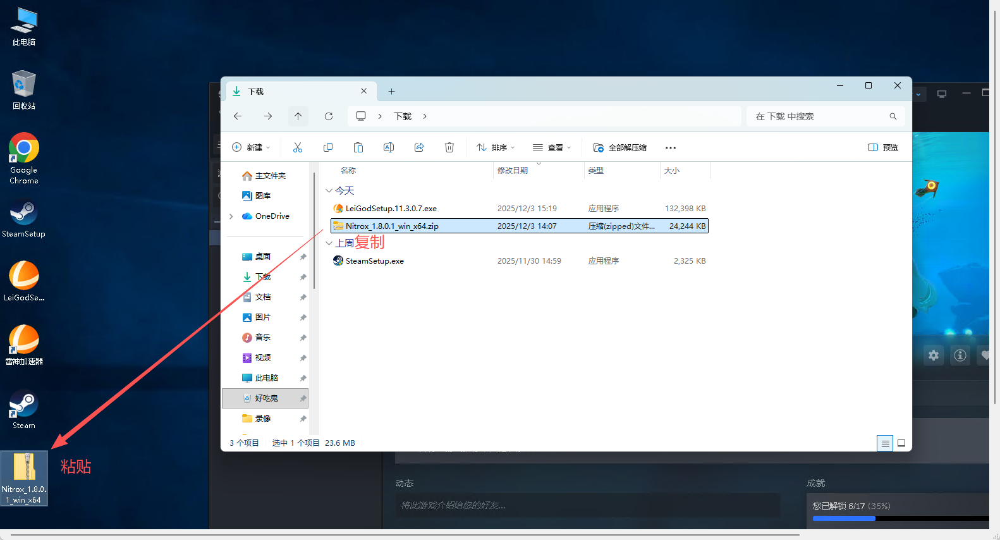Viewport: 1000px width, 540px height.
Task: Click the Extract all (全部解压缩) button
Action: coord(620,147)
